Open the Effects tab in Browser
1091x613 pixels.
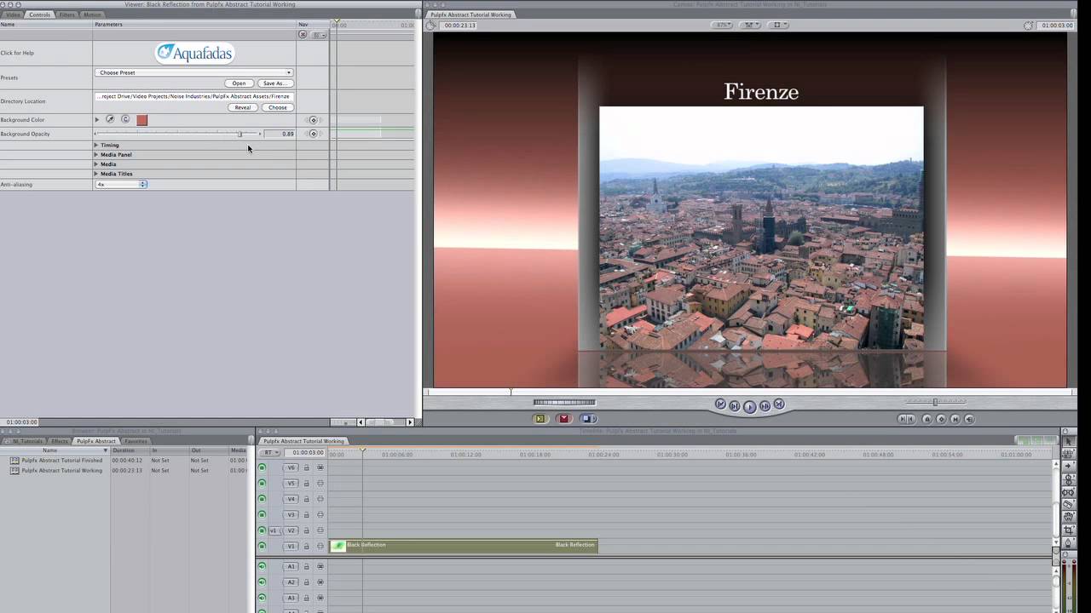(60, 441)
